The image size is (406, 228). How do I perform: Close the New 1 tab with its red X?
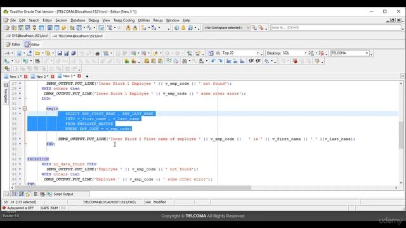click(x=25, y=76)
